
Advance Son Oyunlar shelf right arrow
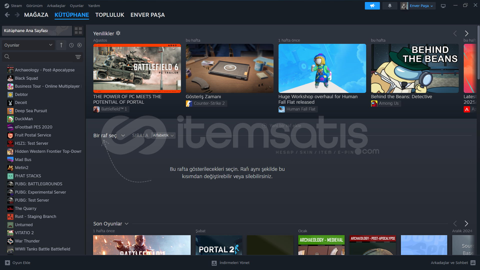point(466,223)
